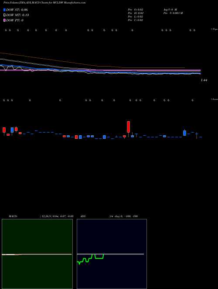This screenshot has width=218, height=289.
Task: Click the MACD parameters '(12,26,9) 0.04, 0.07, -0.03'
Action: pos(57,216)
